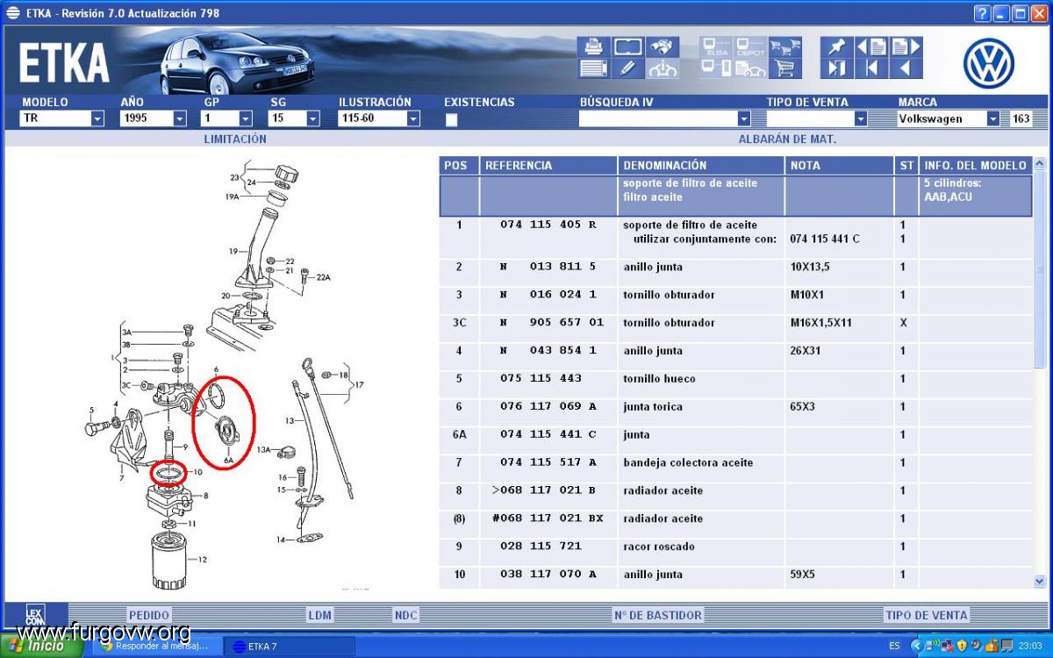Screen dimensions: 1053x658
Task: Click the REFERENCIA column header
Action: (549, 165)
